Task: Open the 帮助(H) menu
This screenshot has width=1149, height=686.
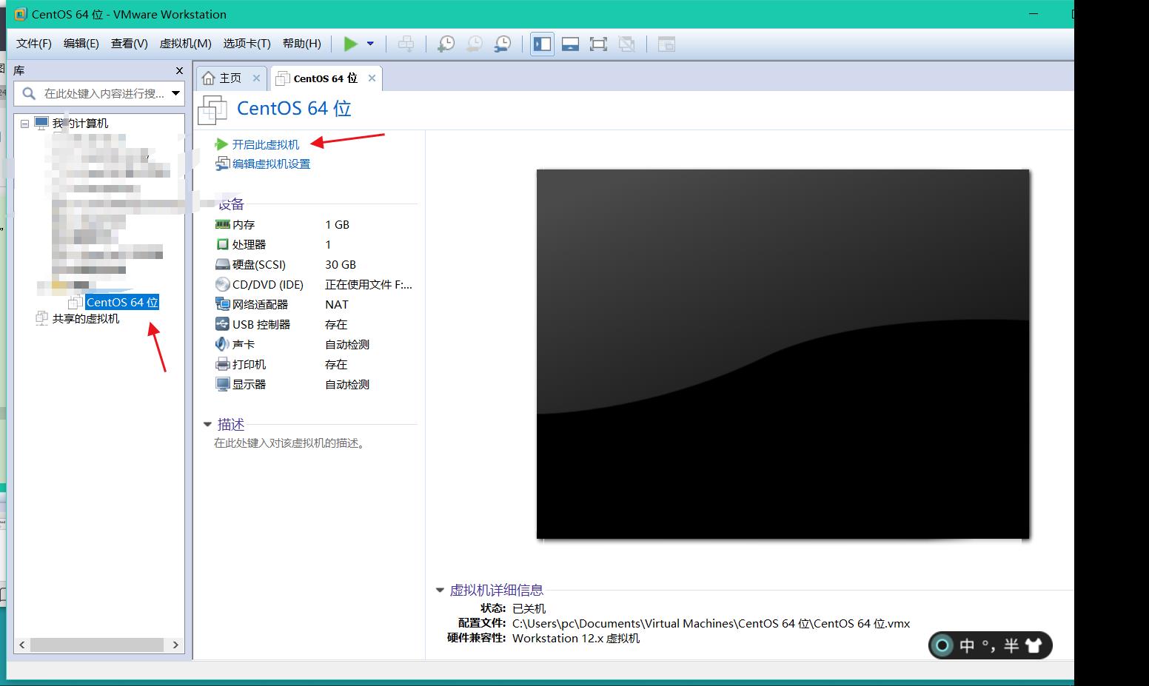Action: point(302,44)
